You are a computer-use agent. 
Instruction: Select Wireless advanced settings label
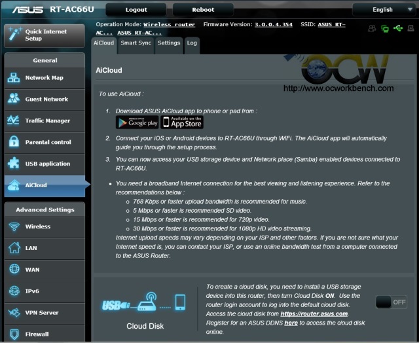38,226
